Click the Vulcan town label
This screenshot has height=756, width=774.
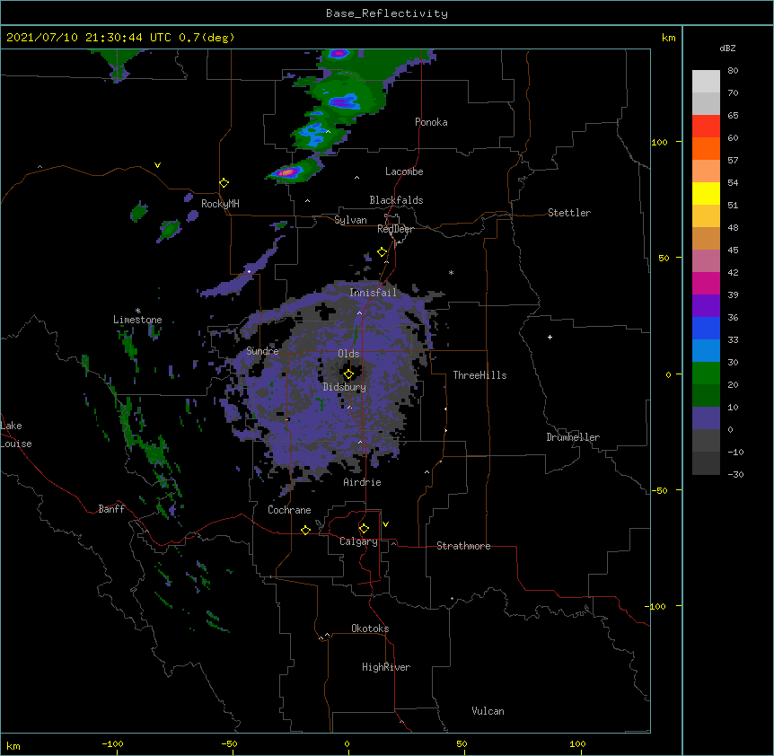488,711
